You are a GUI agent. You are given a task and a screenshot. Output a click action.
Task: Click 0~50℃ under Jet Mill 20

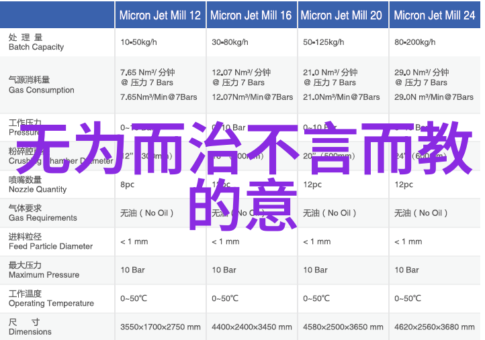coord(316,298)
